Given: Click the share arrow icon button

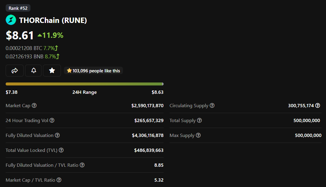Looking at the screenshot, I should [x=15, y=71].
